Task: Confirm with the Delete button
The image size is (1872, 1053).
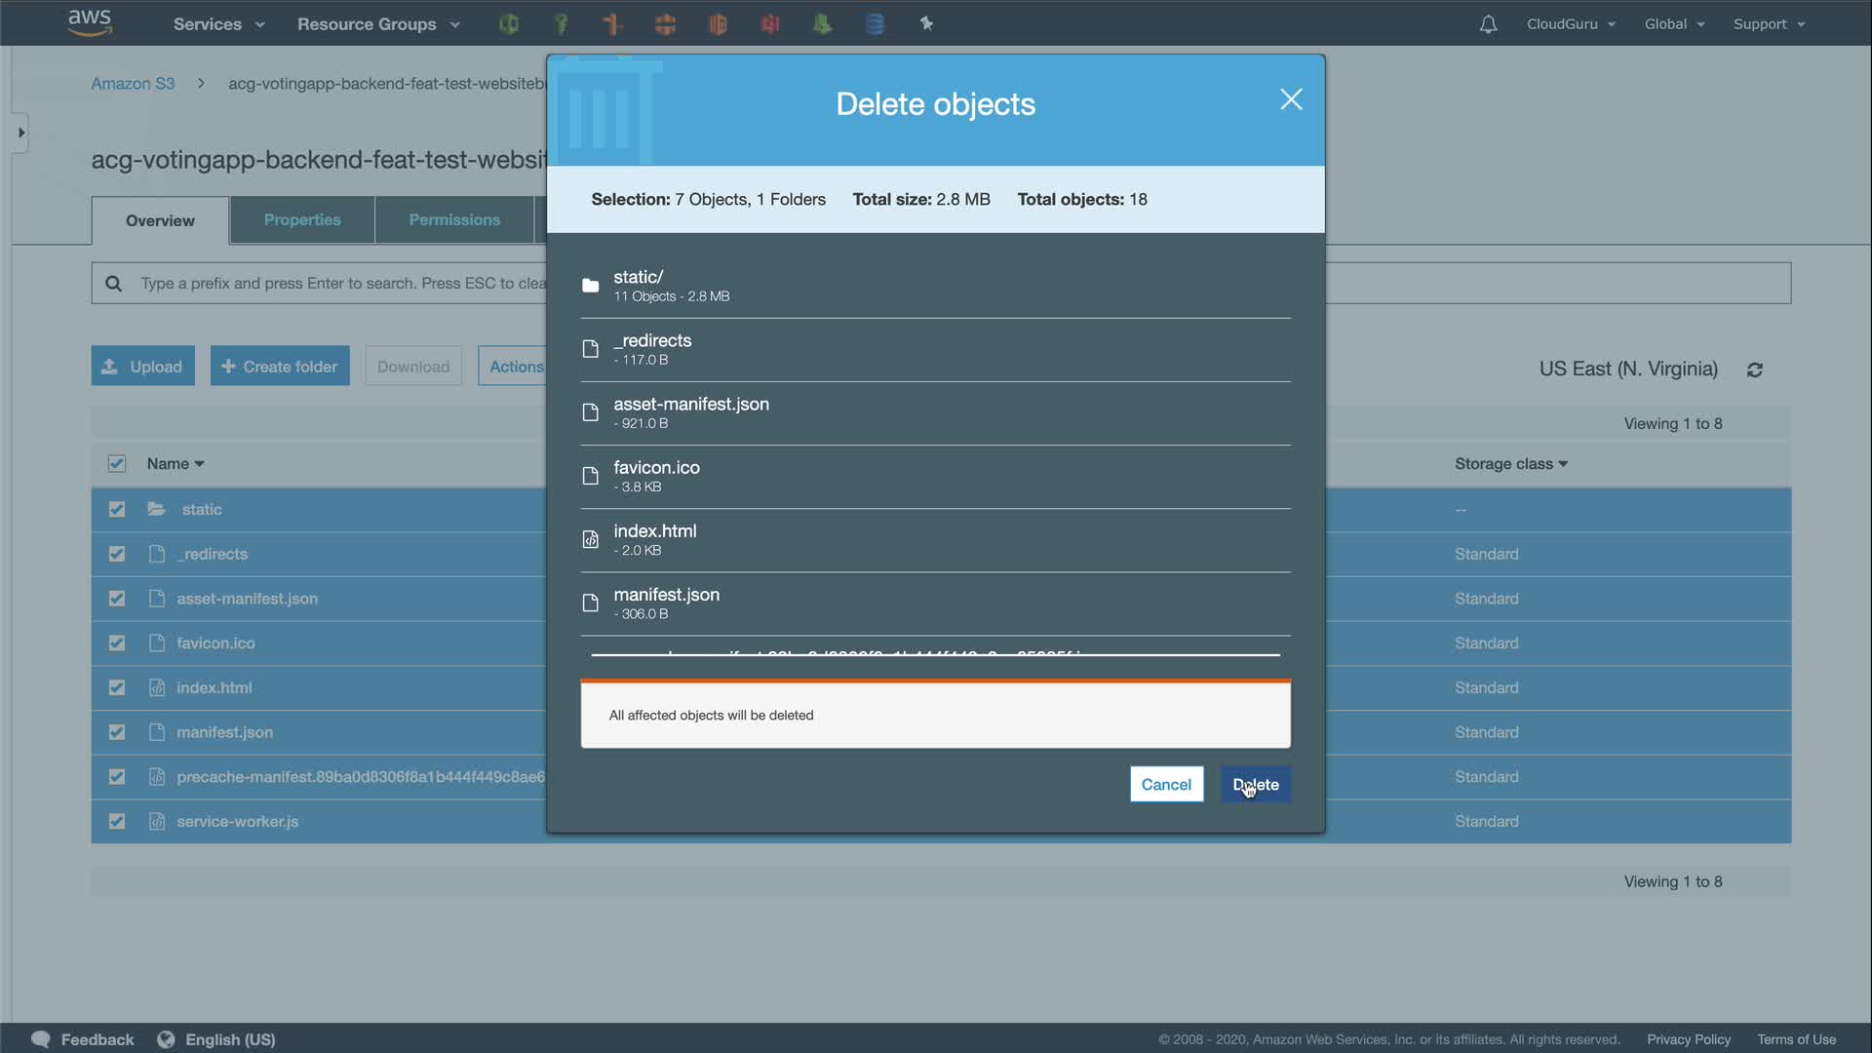Action: (x=1256, y=785)
